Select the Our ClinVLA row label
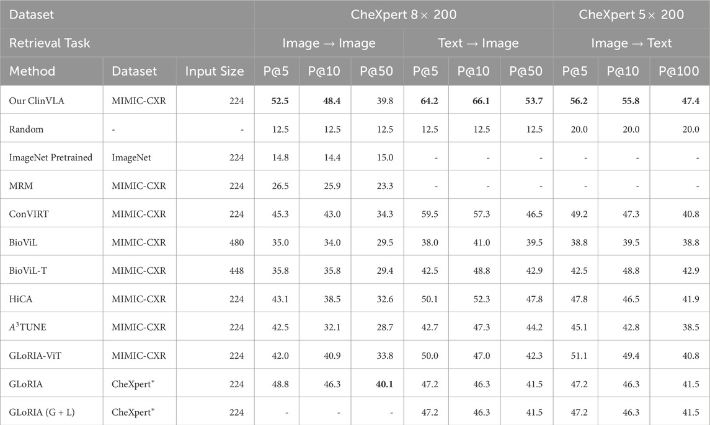The height and width of the screenshot is (425, 710). tap(36, 101)
